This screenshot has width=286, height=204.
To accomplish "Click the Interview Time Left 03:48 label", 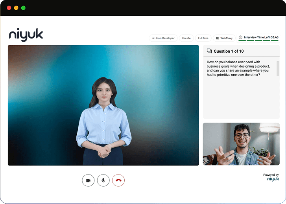I will click(x=261, y=37).
